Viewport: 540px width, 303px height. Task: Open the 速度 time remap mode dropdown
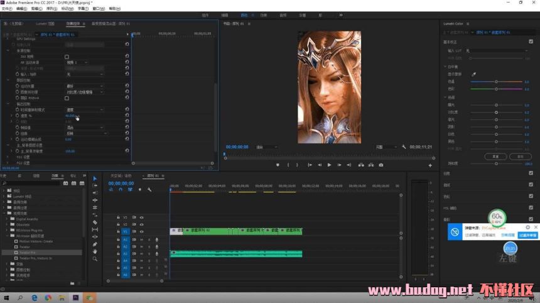click(84, 109)
